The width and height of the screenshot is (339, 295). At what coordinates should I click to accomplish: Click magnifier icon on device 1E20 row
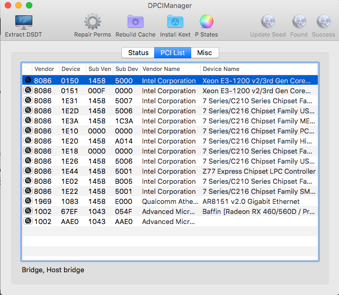coord(28,140)
